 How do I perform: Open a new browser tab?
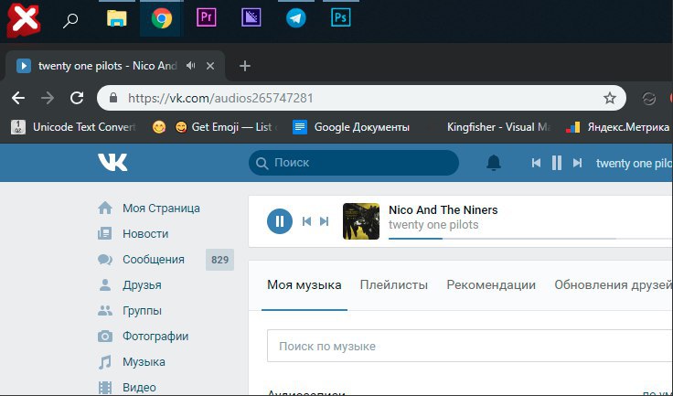245,66
